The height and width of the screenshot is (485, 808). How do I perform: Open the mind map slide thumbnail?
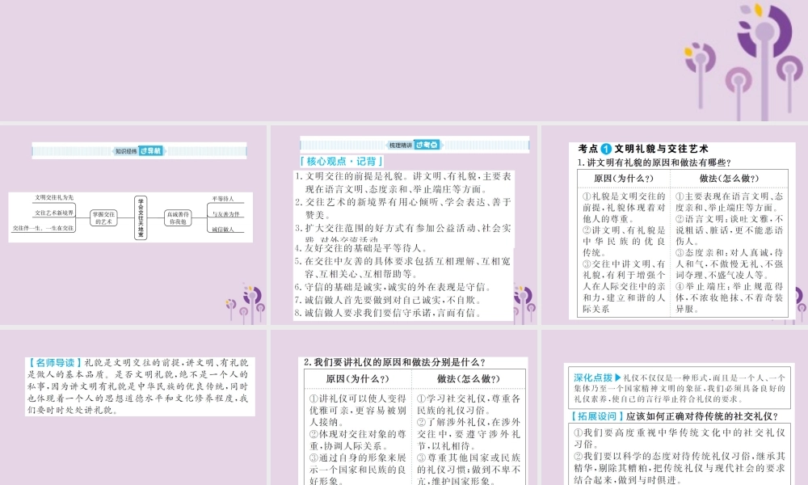(133, 226)
